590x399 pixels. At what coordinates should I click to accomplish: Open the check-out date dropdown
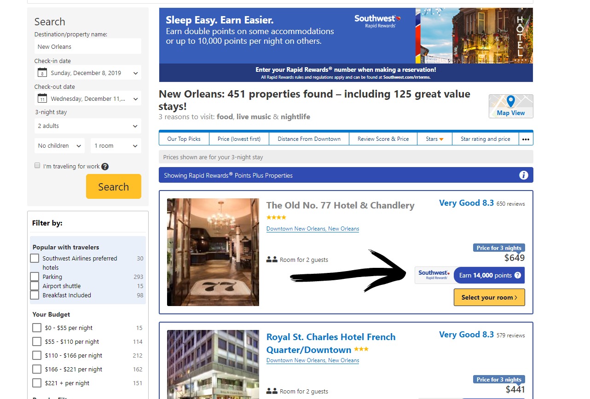88,98
